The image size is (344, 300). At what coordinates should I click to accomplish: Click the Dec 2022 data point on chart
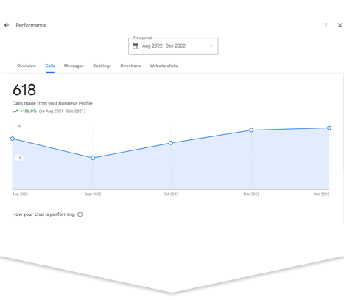coord(329,128)
